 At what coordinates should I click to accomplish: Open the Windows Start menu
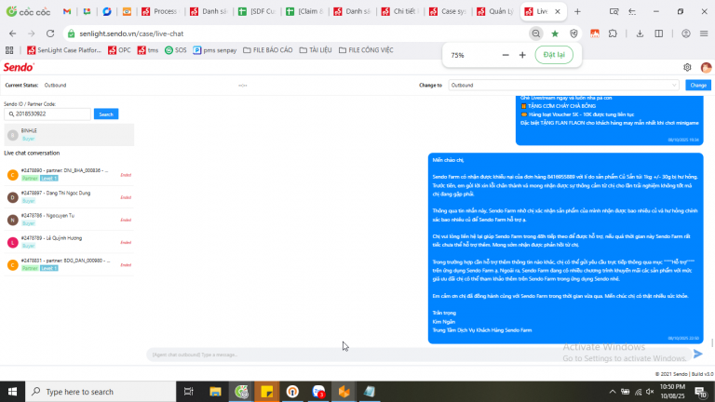coord(12,392)
